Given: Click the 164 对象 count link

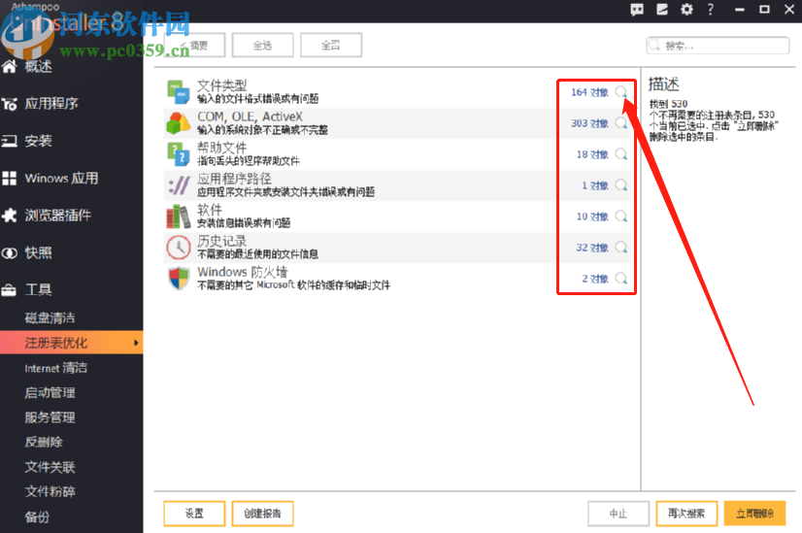Looking at the screenshot, I should (x=589, y=92).
